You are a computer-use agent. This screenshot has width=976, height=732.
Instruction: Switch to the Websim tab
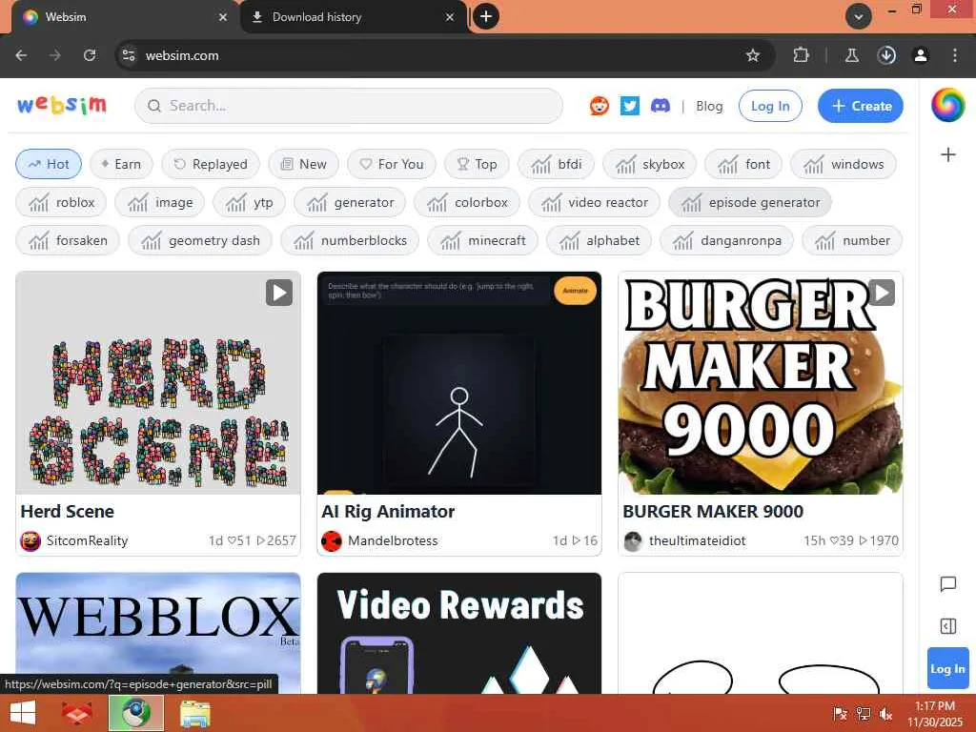point(118,17)
